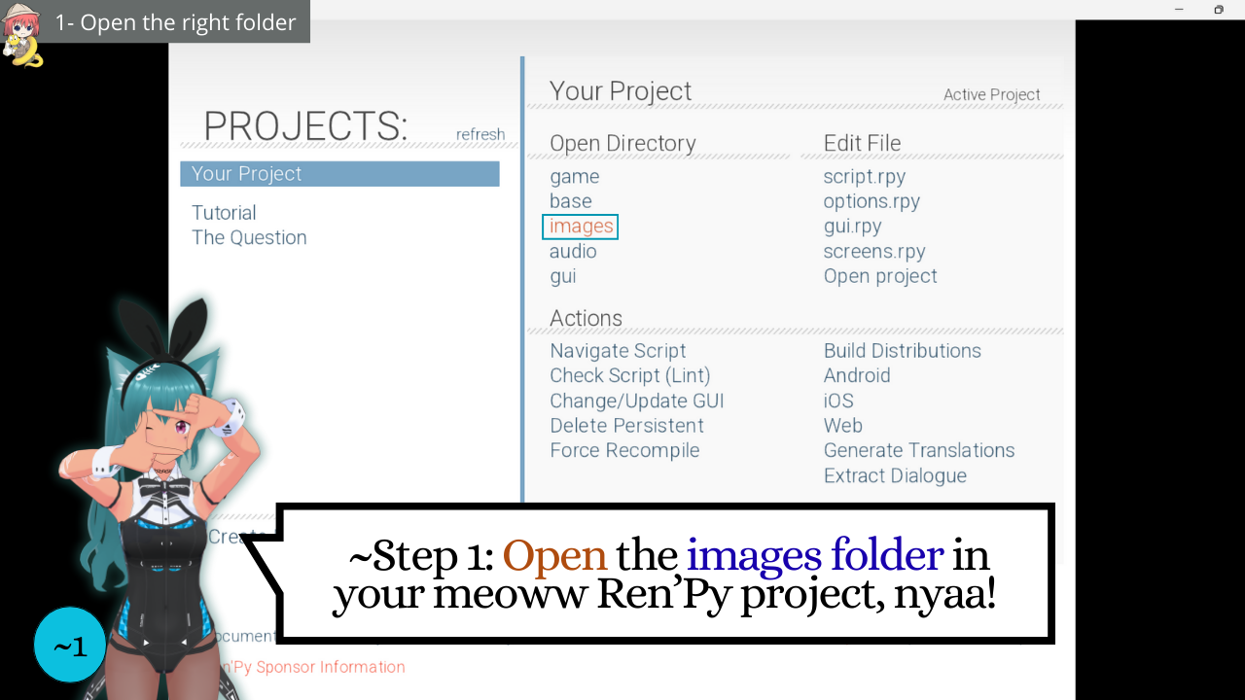This screenshot has width=1245, height=700.
Task: Open the gui directory
Action: pos(563,276)
